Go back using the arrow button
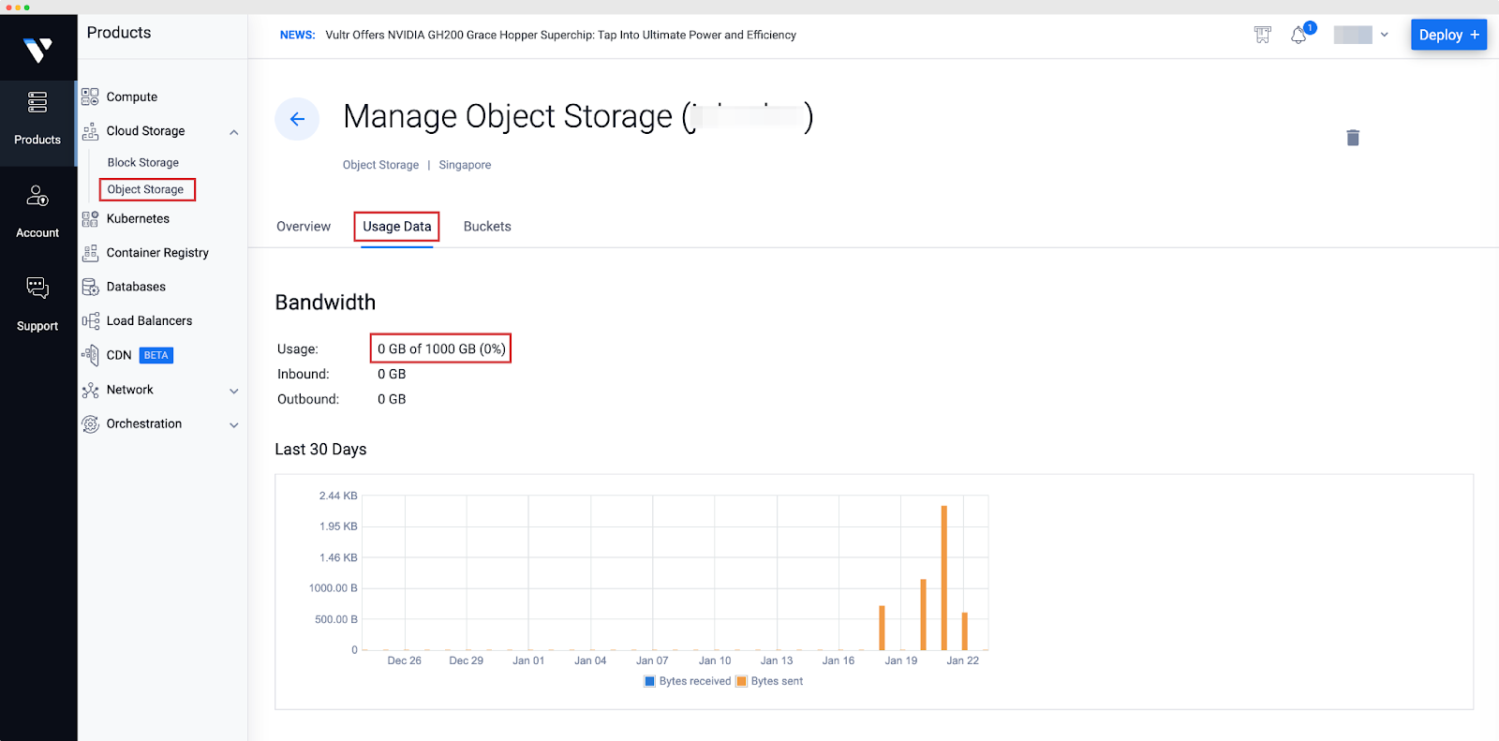Viewport: 1499px width, 741px height. click(297, 119)
